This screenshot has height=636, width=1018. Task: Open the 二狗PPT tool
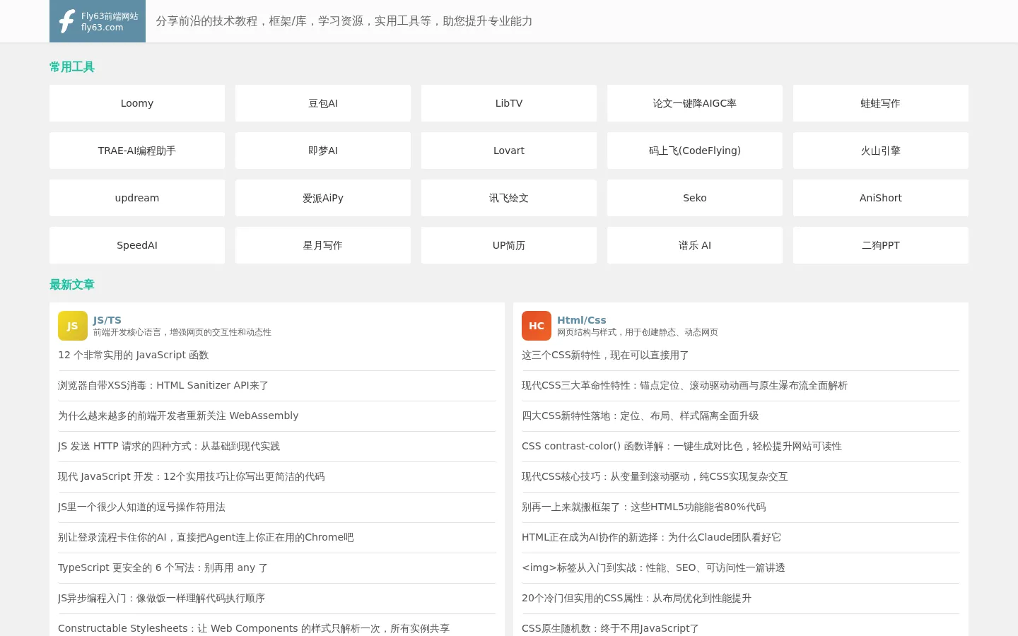pyautogui.click(x=881, y=245)
